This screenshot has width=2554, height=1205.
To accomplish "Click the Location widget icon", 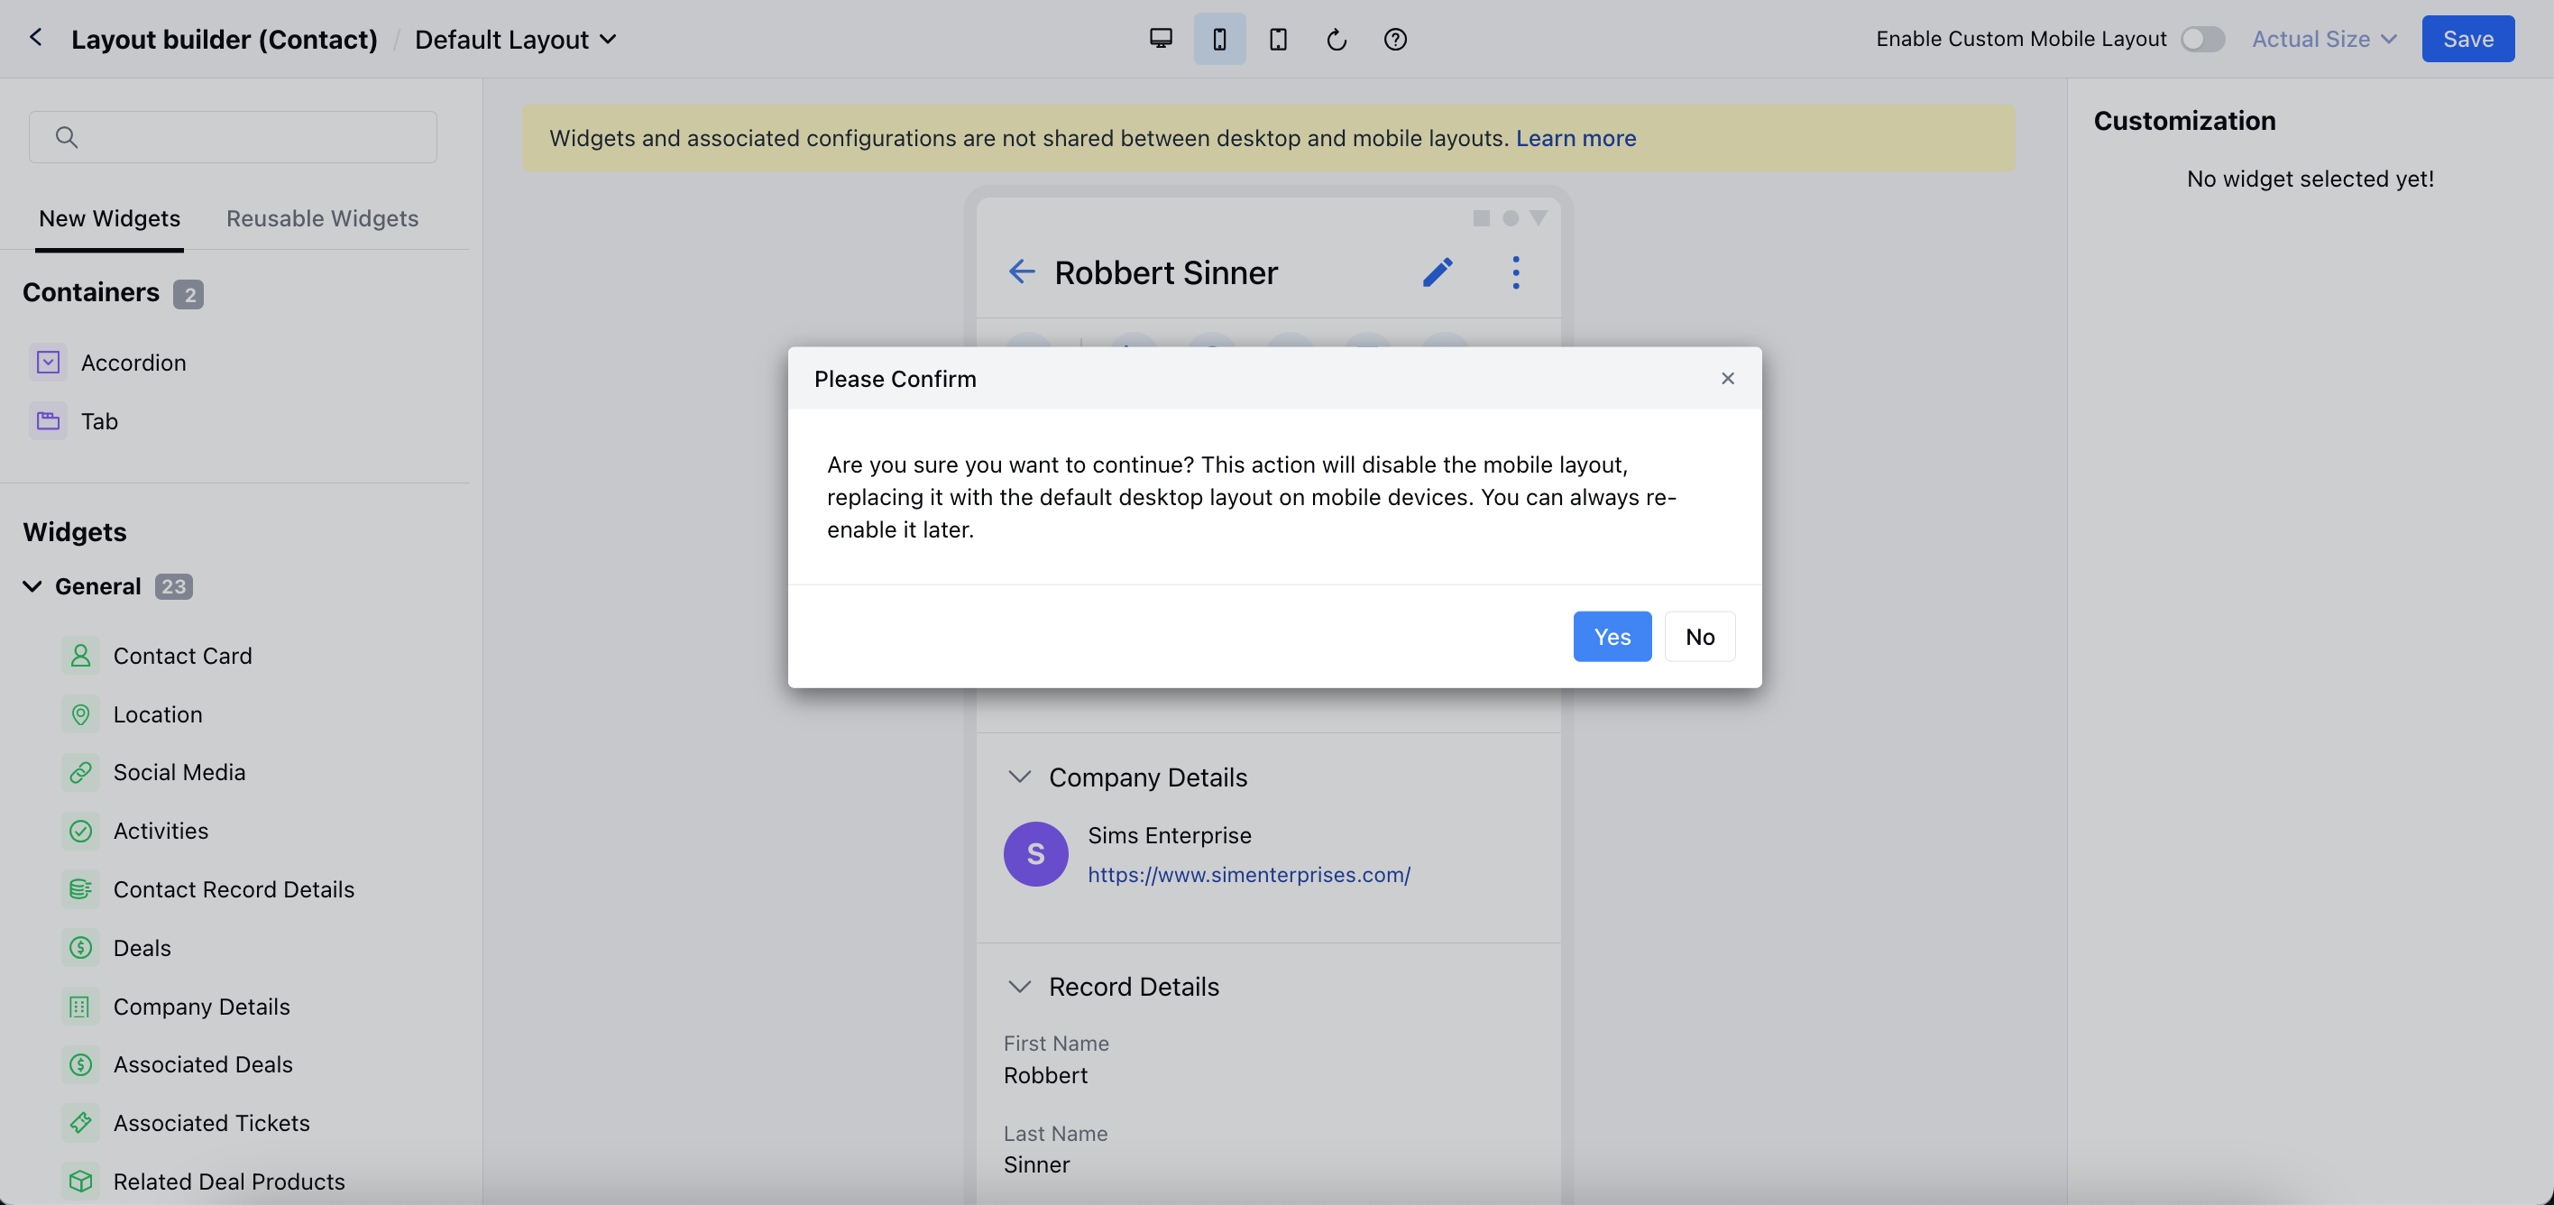I will pos(80,714).
